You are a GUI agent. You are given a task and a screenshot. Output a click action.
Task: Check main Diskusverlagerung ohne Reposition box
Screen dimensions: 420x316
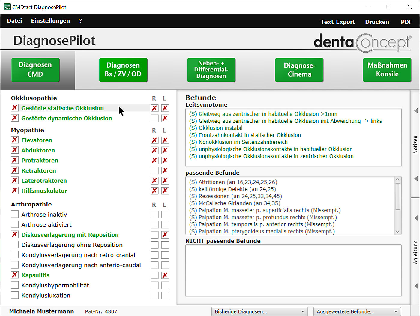click(x=15, y=245)
